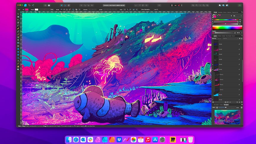Pick colour with the Colour panel eyedropper
Image resolution: width=256 pixels, height=144 pixels.
click(x=218, y=15)
